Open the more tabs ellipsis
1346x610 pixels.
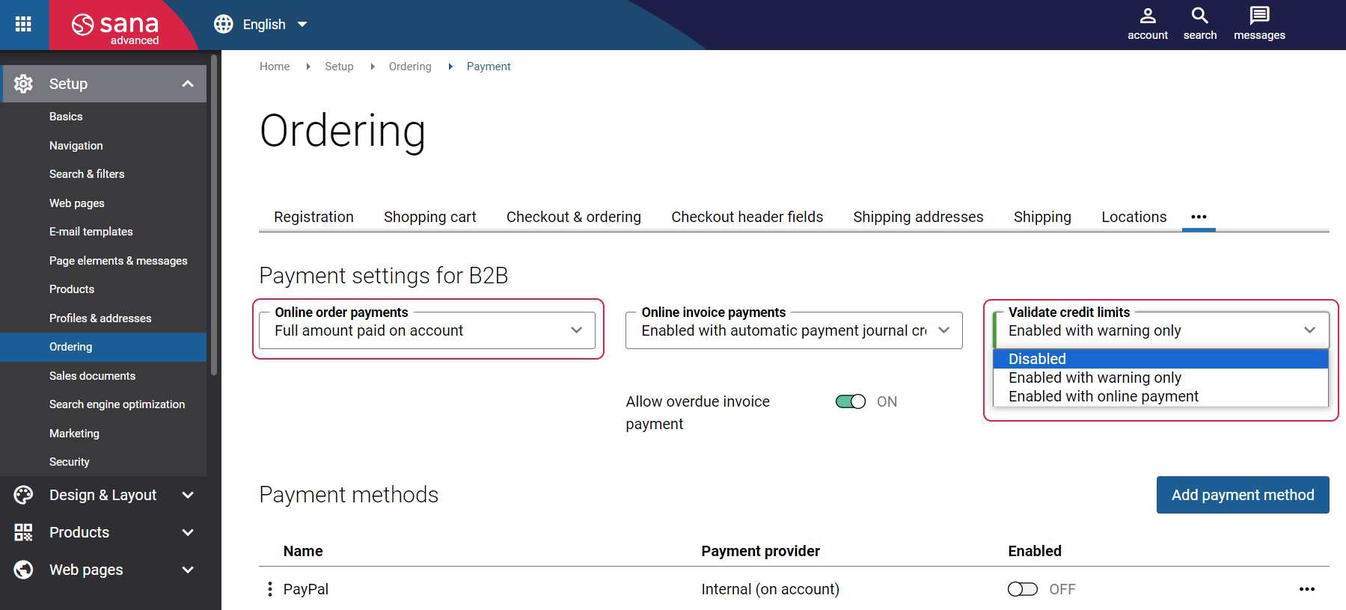[x=1199, y=217]
